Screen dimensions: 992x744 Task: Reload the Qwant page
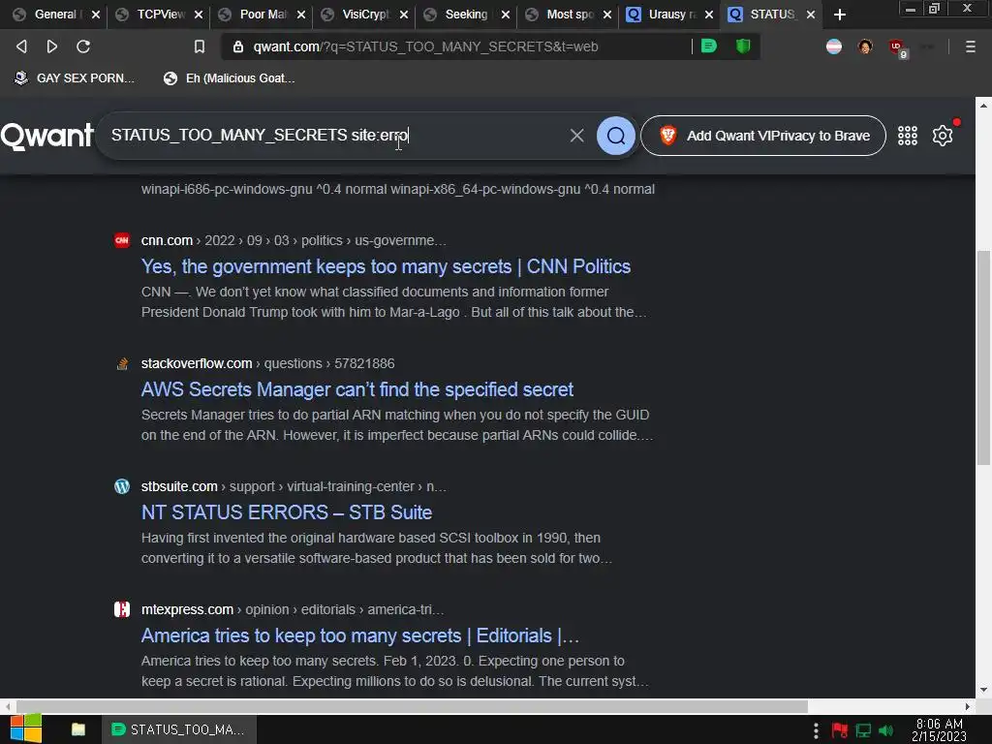[83, 46]
